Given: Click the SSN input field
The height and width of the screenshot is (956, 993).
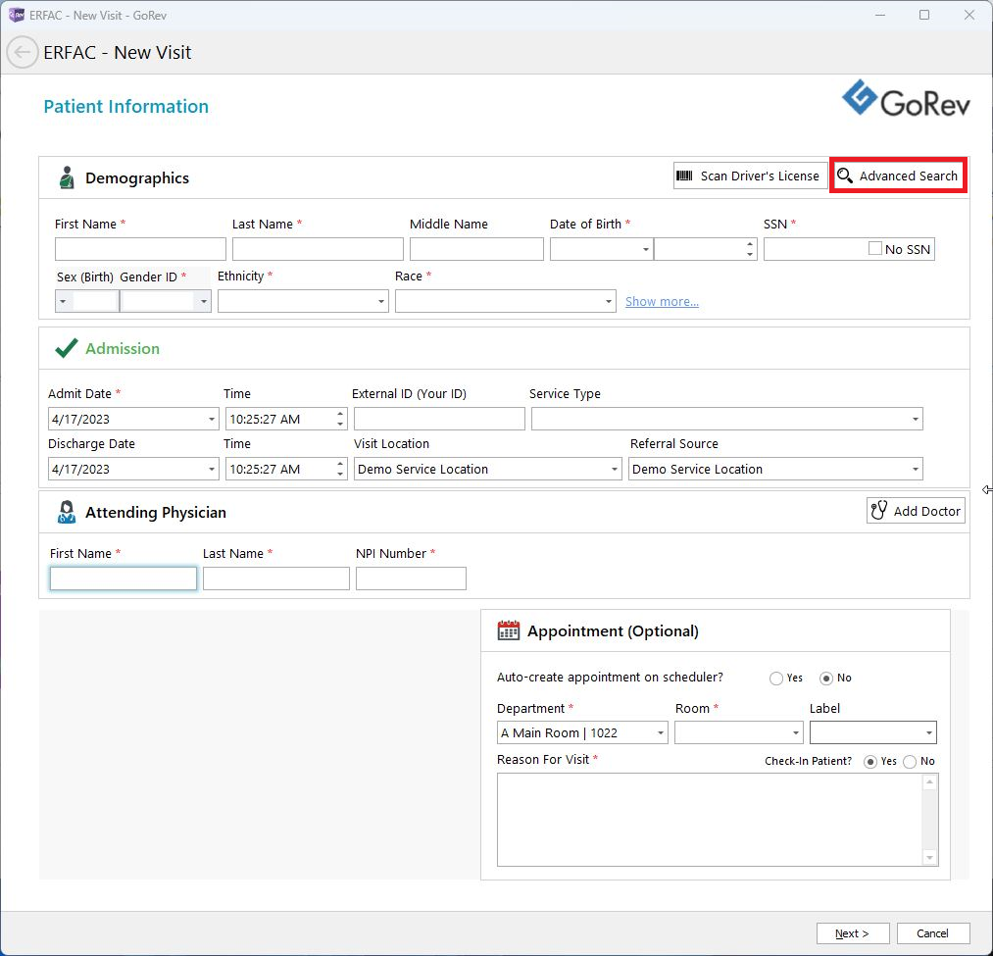Looking at the screenshot, I should 816,249.
